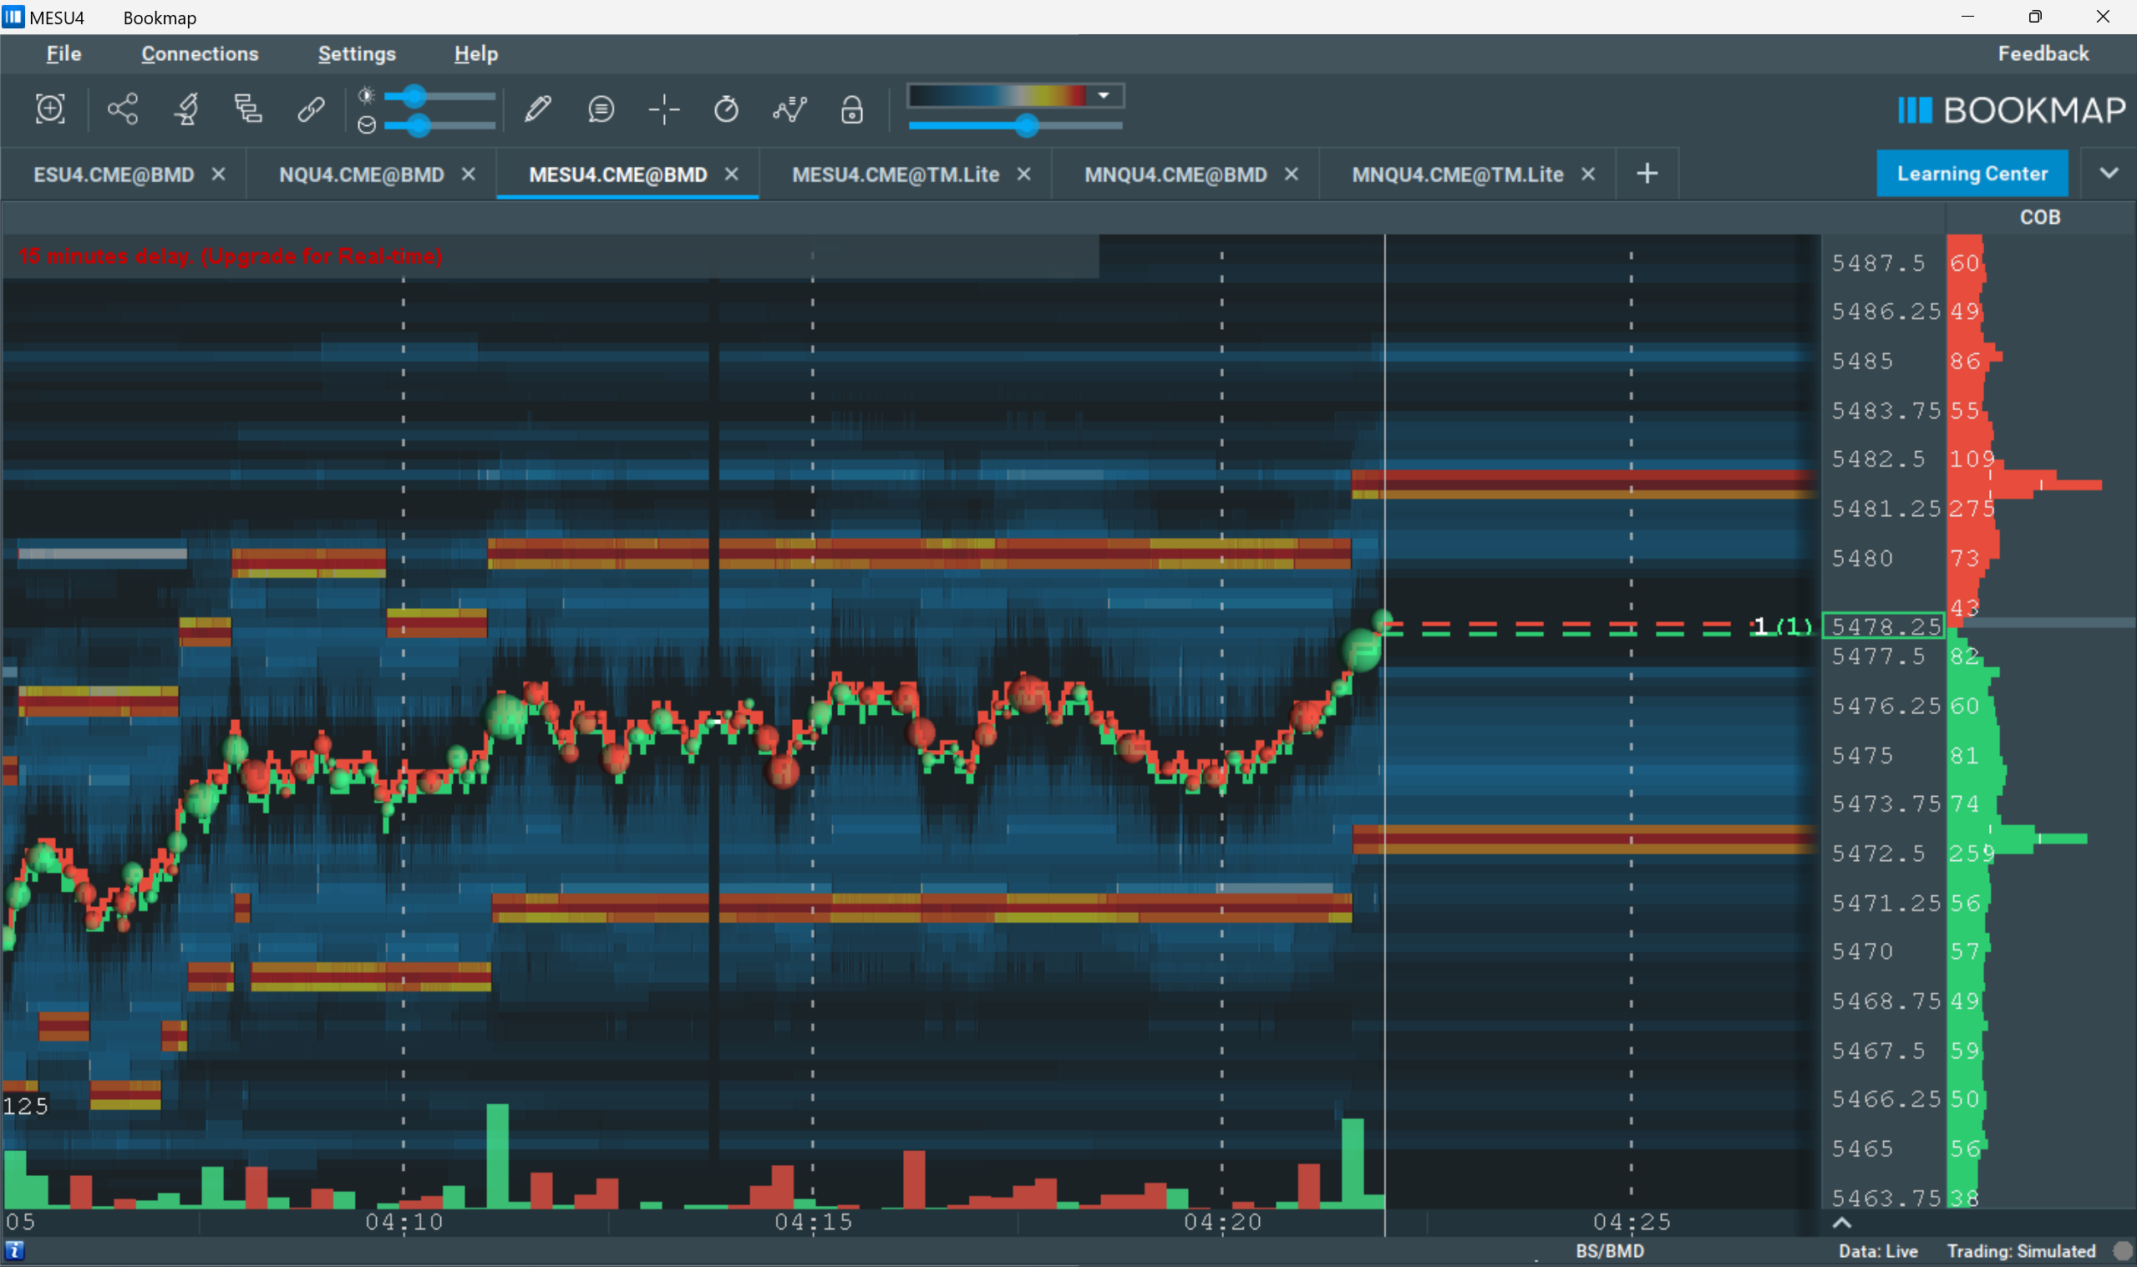Click the Feedback link
Image resolution: width=2137 pixels, height=1267 pixels.
(2043, 53)
